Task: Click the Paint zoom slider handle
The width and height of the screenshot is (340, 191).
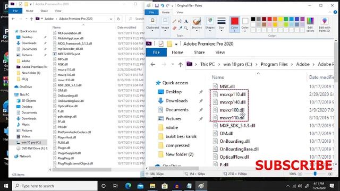Action: 315,173
